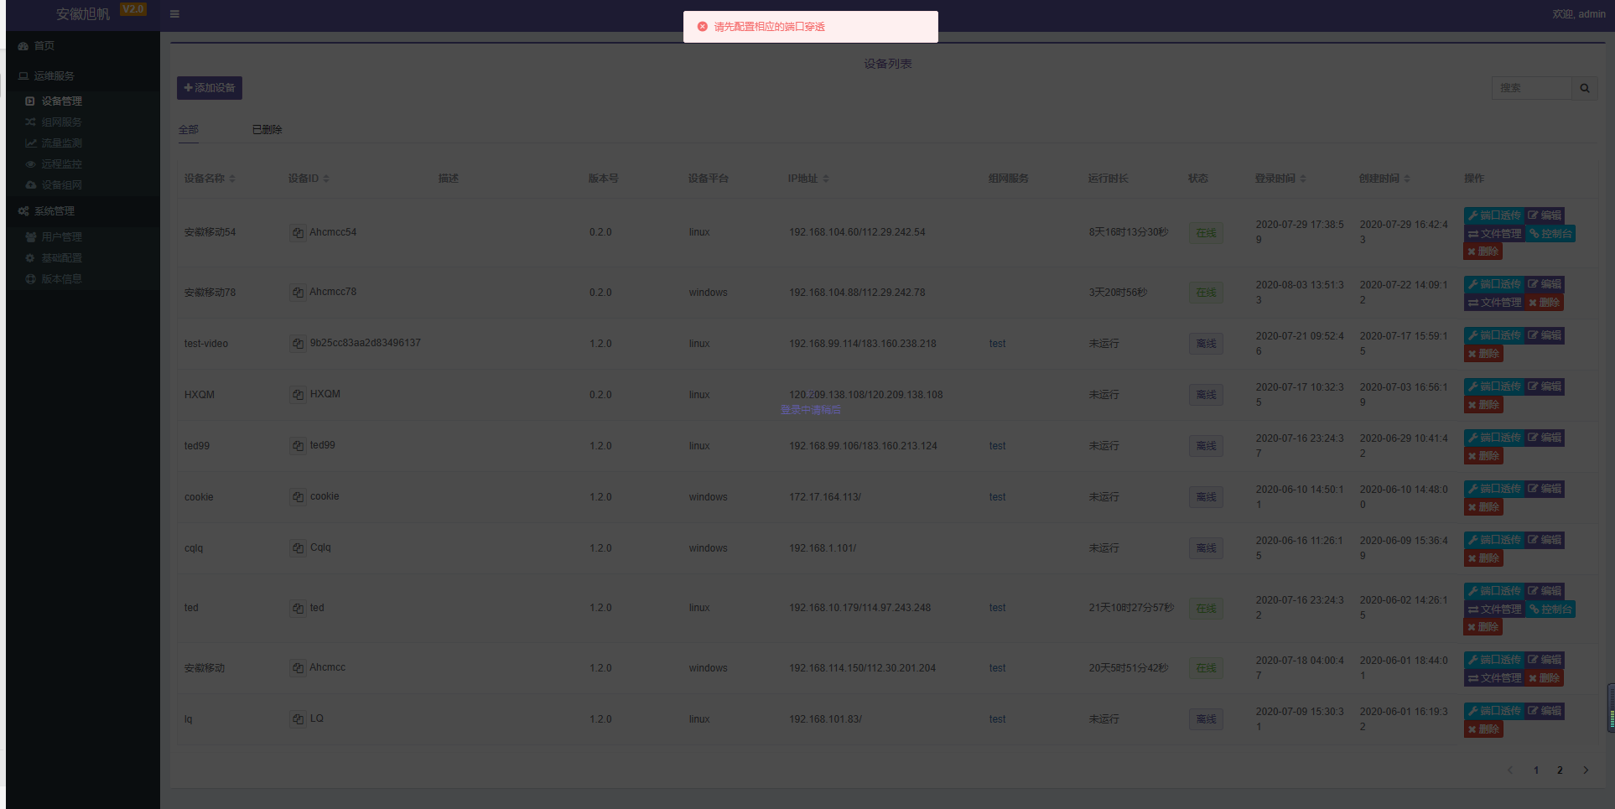Click the search magnifier icon

(1584, 88)
